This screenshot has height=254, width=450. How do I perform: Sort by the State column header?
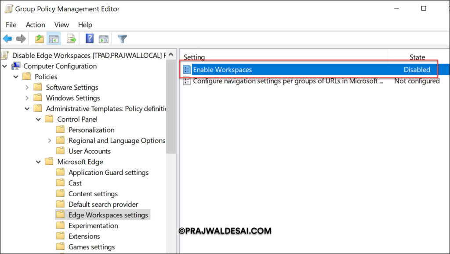click(x=417, y=57)
